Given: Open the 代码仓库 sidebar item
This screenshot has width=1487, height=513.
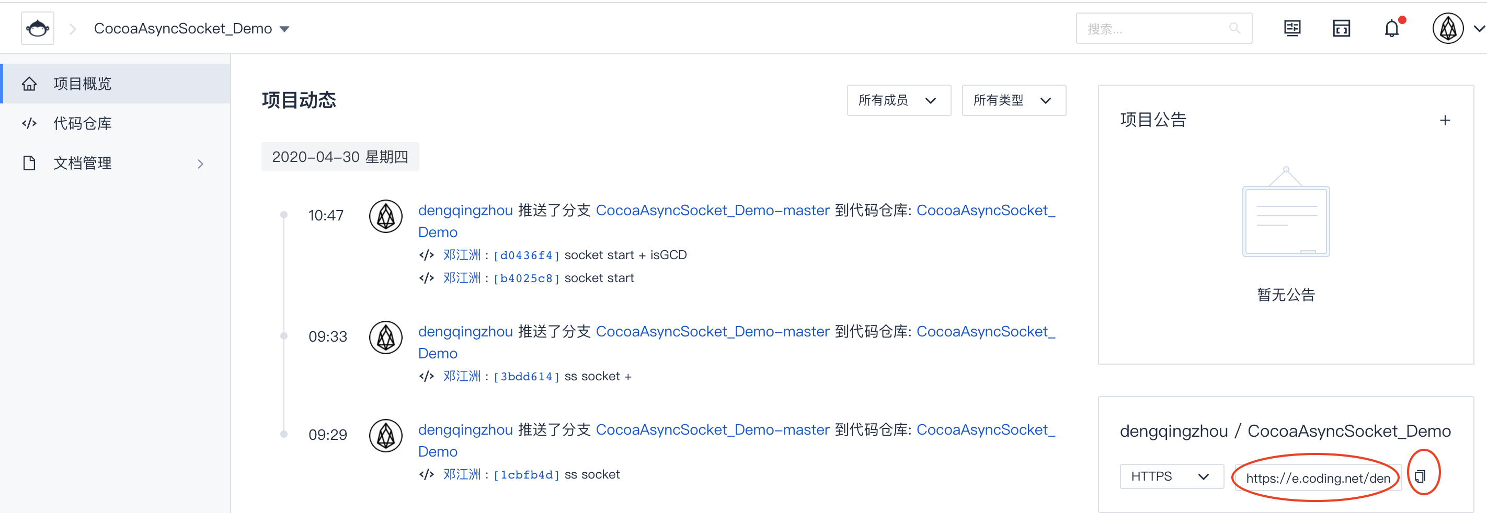Looking at the screenshot, I should click(x=82, y=123).
